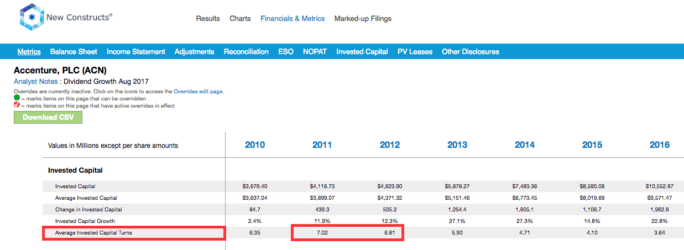Open the Adjustments tab

pos(194,51)
